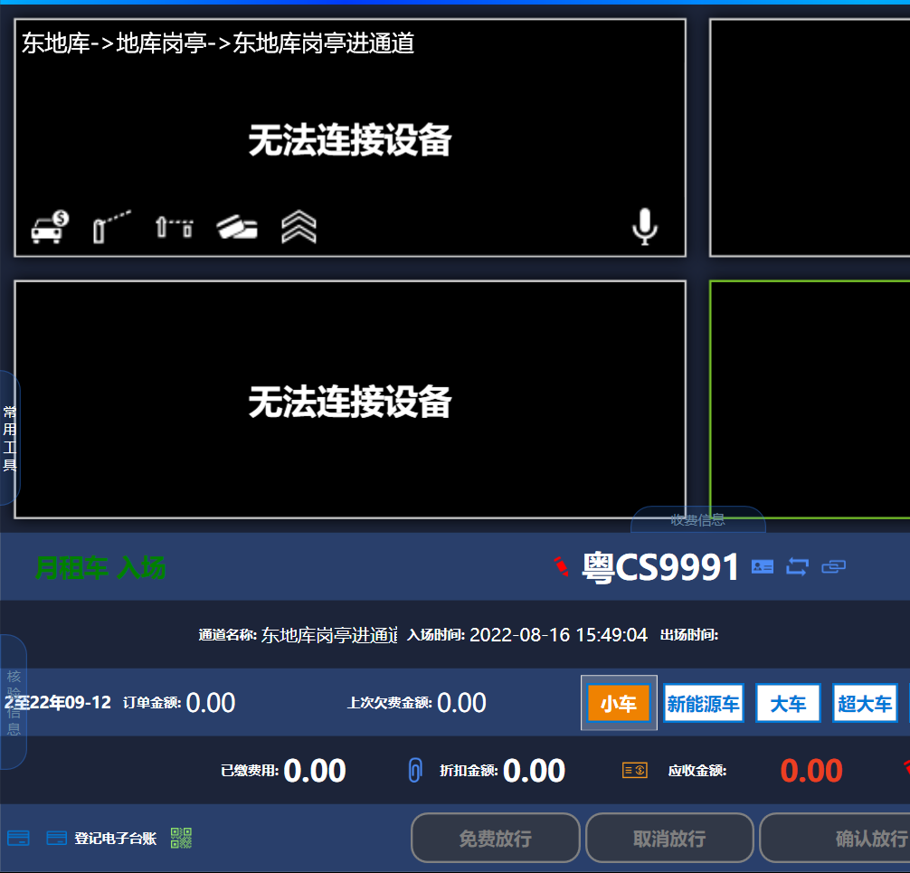This screenshot has height=873, width=910.
Task: Select the top-left 东地库岗亭进通道 video panel
Action: (350, 138)
